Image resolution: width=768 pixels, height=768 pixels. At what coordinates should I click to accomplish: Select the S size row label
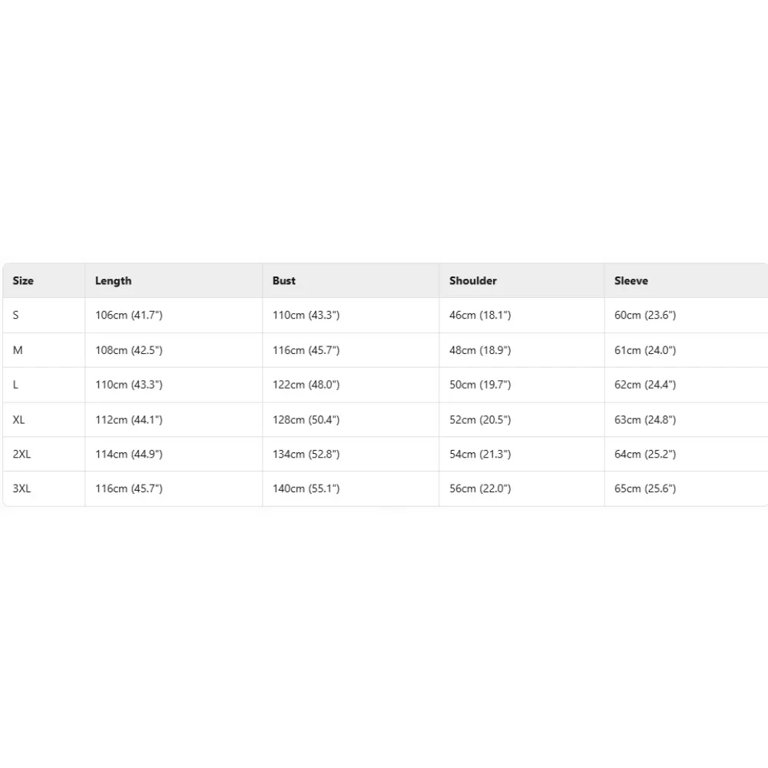coord(16,316)
